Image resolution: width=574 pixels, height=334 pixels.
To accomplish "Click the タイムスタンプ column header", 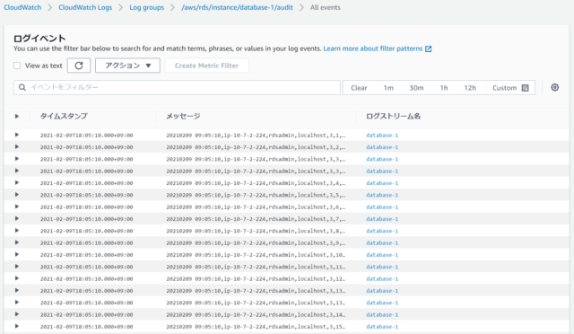I will (x=64, y=116).
